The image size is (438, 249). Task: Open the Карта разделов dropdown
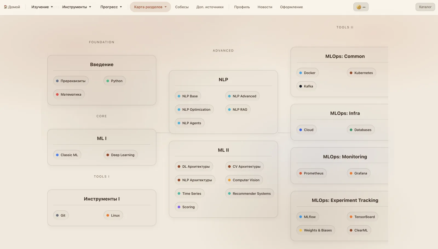[x=150, y=7]
